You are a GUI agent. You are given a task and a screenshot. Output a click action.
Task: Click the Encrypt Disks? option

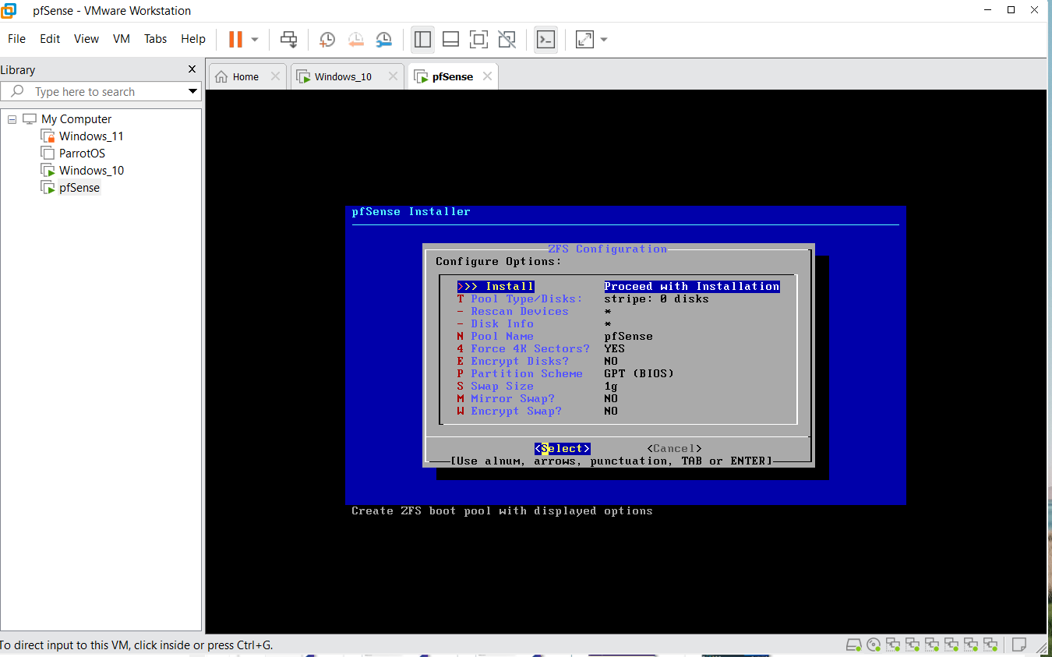pos(514,361)
